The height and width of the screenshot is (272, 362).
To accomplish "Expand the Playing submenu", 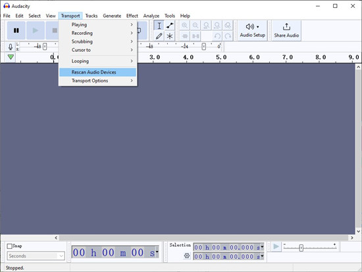I will click(x=98, y=25).
